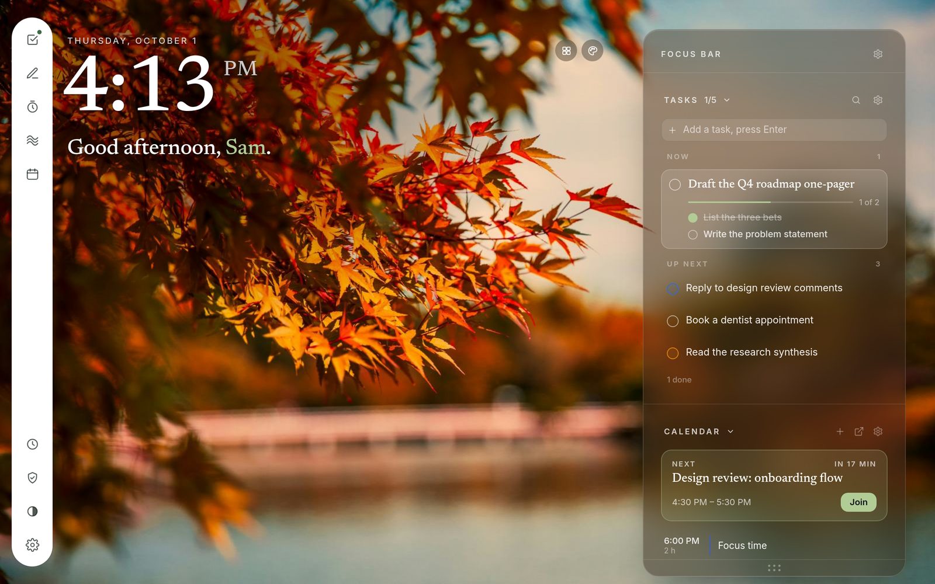Click the Focus Bar drag handle dots
Viewport: 935px width, 584px height.
coord(774,568)
